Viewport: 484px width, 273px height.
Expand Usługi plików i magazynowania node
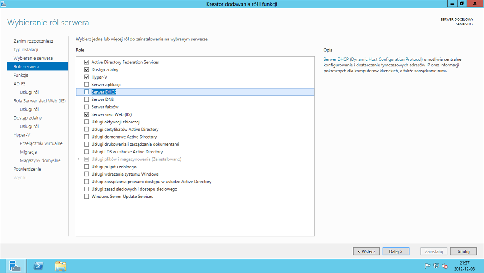click(x=79, y=159)
